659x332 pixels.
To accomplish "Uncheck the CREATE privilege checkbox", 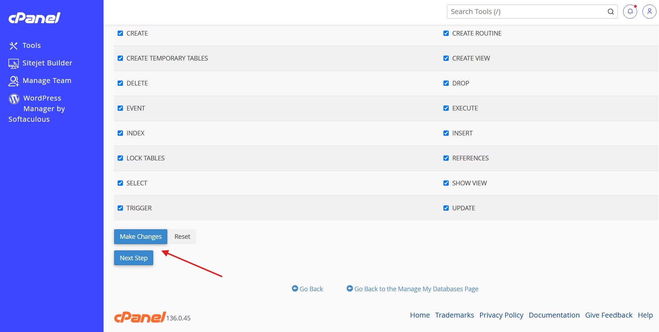I will pyautogui.click(x=120, y=33).
